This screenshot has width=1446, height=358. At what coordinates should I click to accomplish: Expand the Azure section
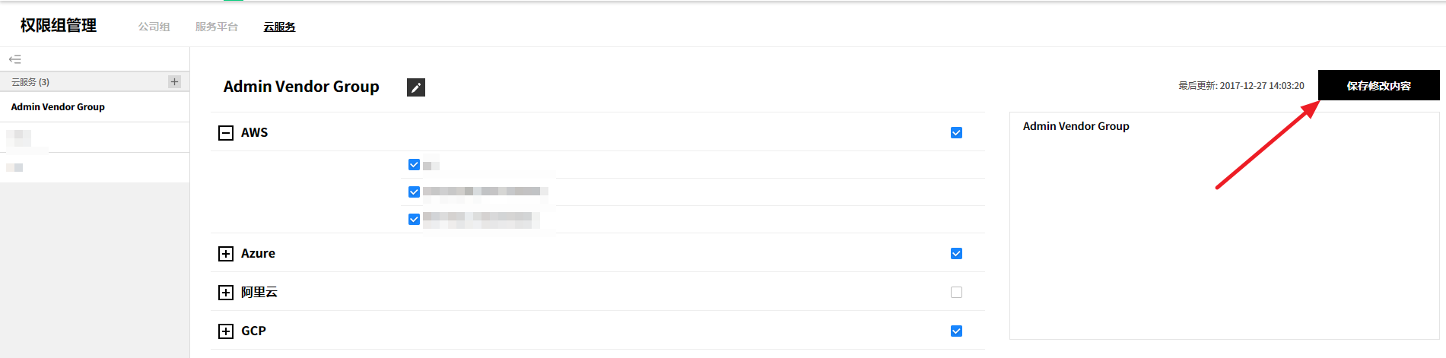226,254
